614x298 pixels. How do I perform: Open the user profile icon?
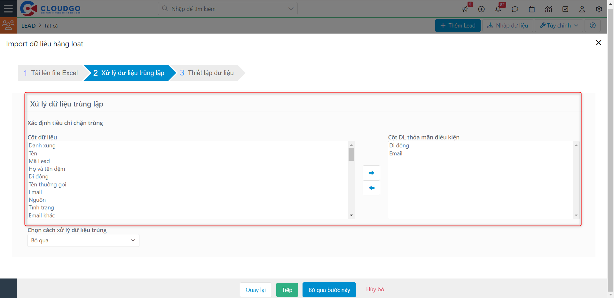[x=582, y=9]
